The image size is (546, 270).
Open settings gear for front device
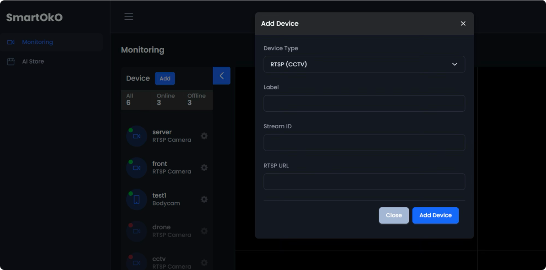click(x=204, y=167)
